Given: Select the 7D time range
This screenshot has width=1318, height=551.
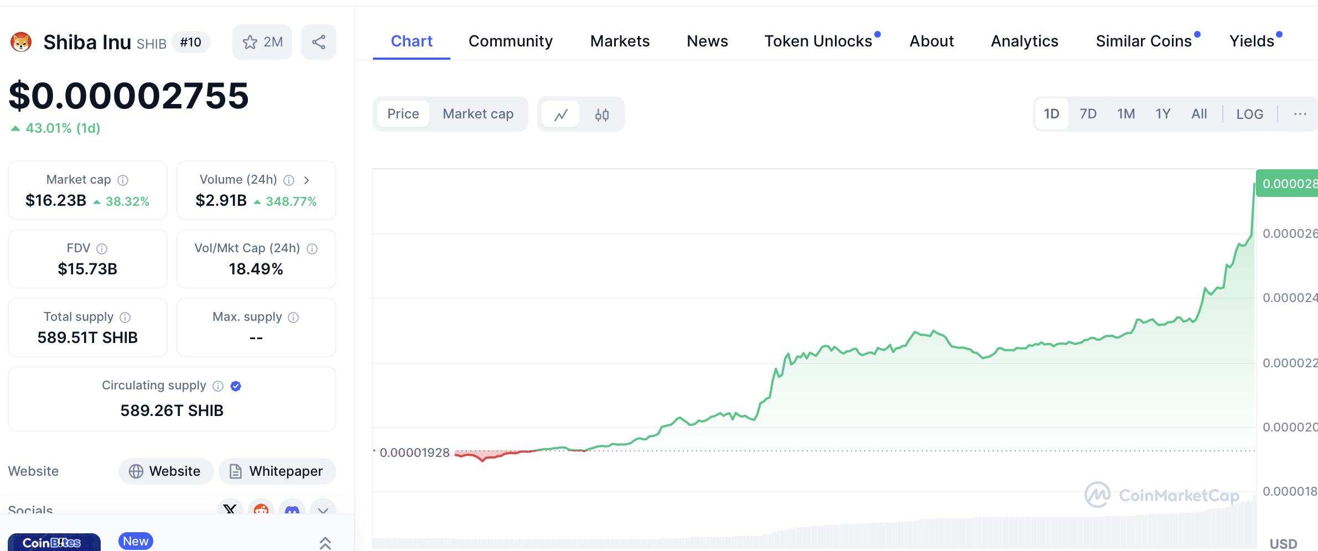Looking at the screenshot, I should [1088, 114].
